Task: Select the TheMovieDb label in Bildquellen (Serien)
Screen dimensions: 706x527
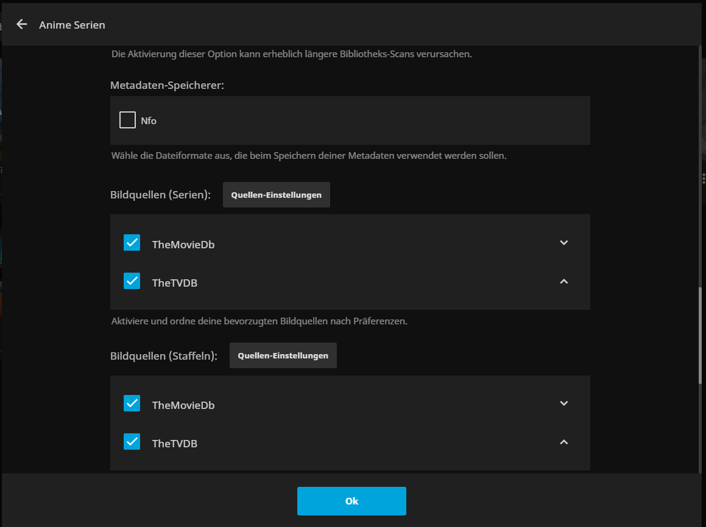Action: pyautogui.click(x=183, y=245)
